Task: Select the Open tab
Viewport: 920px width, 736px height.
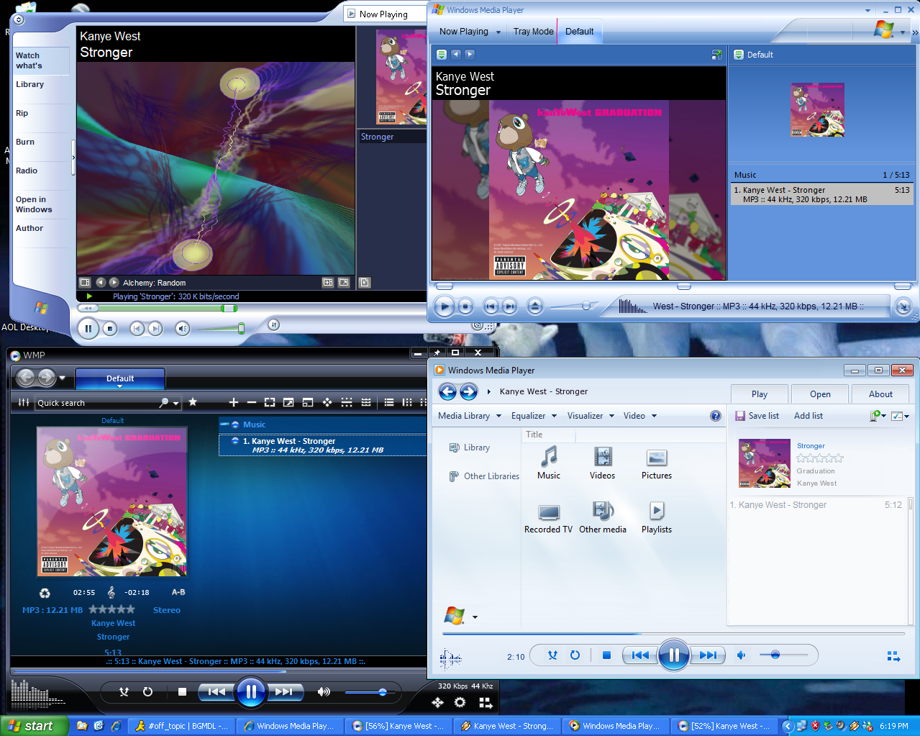Action: [820, 394]
